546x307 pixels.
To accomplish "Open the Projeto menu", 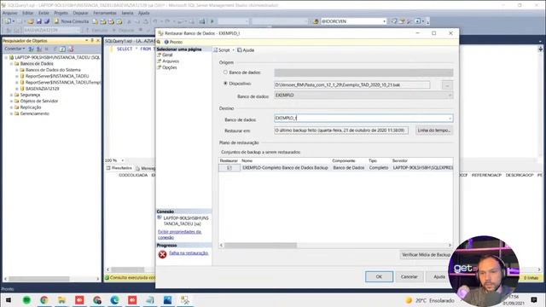I will [61, 13].
